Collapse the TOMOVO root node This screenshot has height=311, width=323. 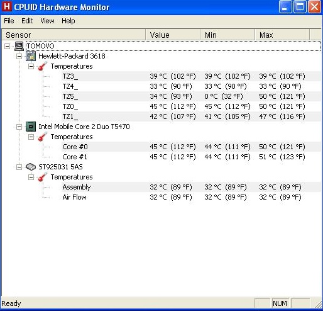7,46
